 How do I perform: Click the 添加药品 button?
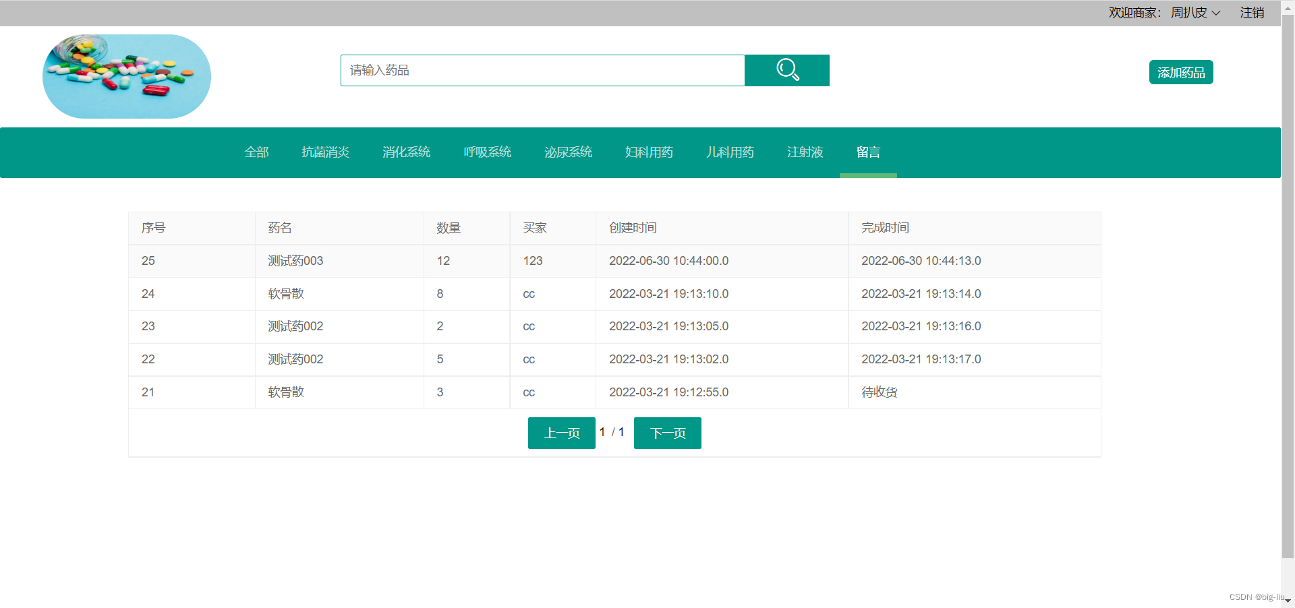[x=1181, y=72]
